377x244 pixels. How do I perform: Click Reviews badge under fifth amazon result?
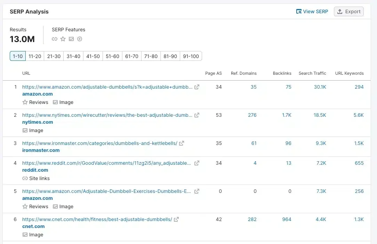[35, 206]
